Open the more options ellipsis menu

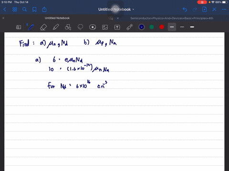pyautogui.click(x=224, y=9)
